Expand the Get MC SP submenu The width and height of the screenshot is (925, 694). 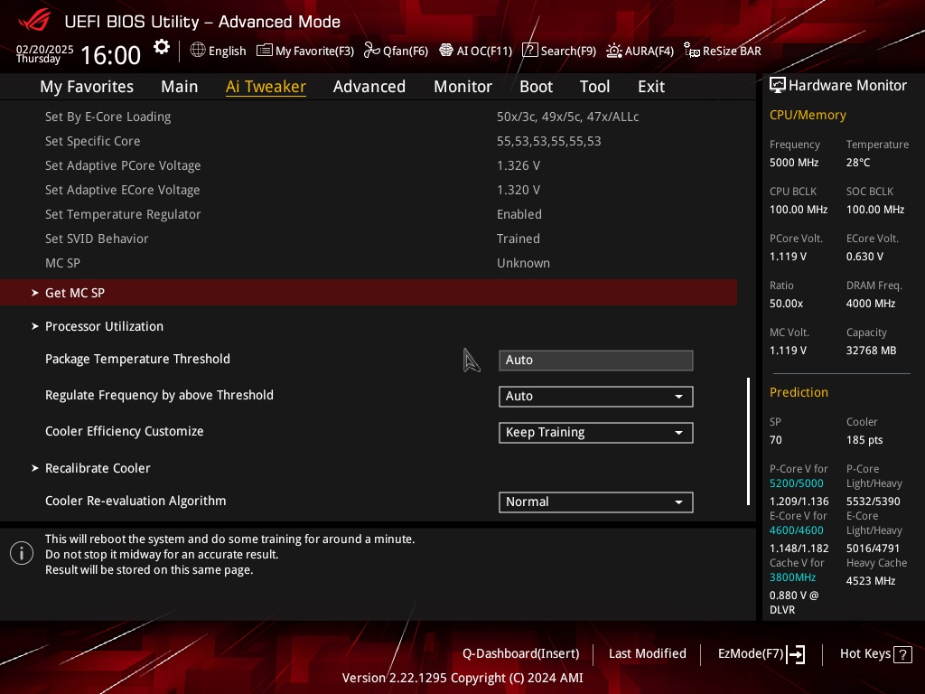pos(369,293)
